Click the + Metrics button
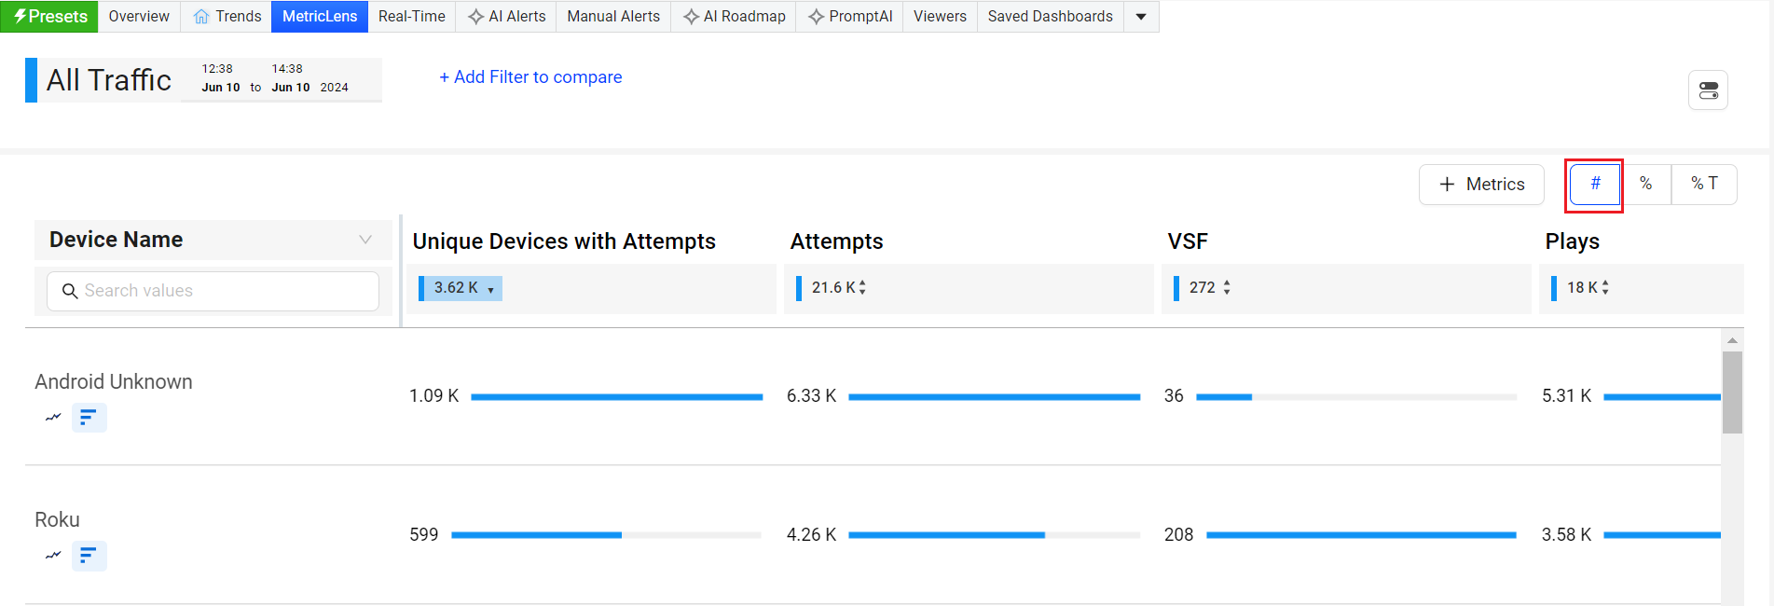This screenshot has height=606, width=1774. [x=1481, y=185]
